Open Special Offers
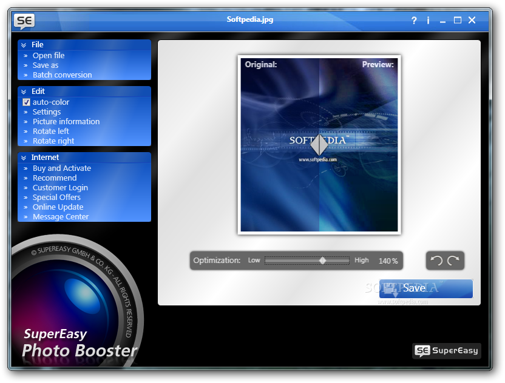 [x=56, y=197]
